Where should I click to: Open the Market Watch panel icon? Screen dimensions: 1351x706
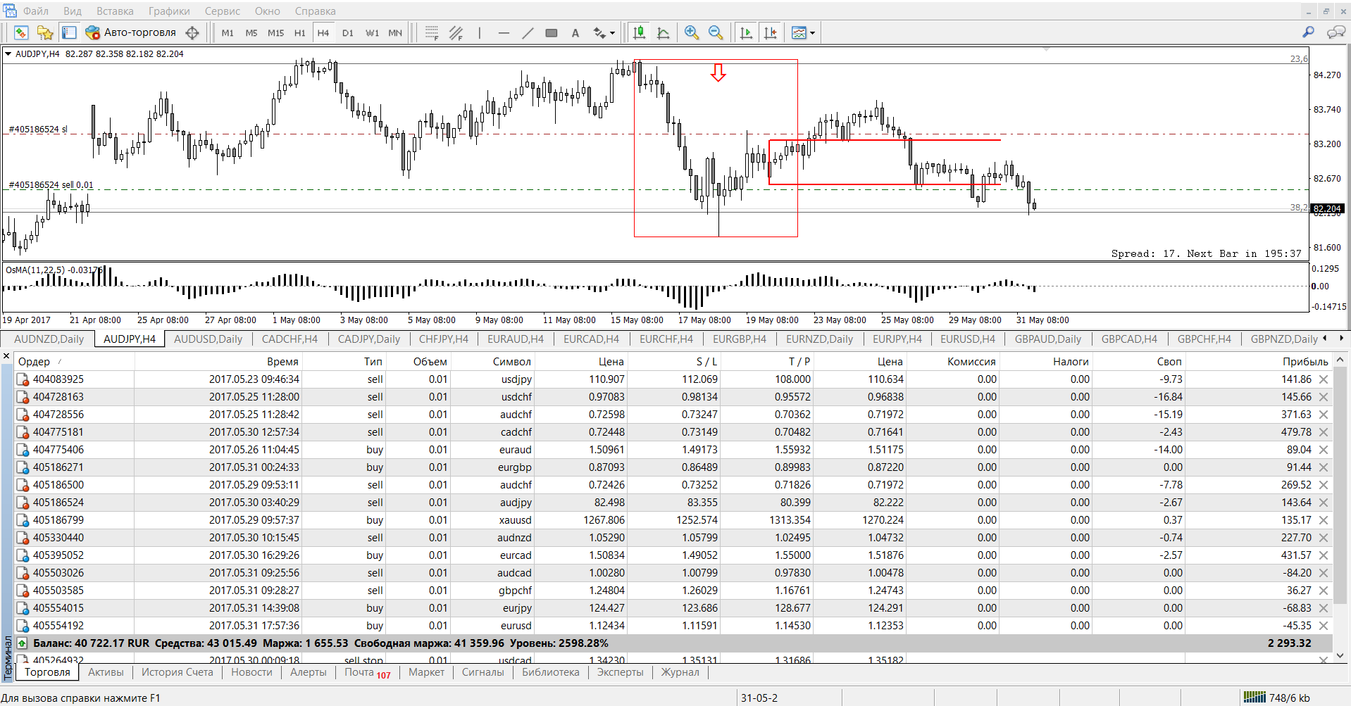[x=21, y=32]
